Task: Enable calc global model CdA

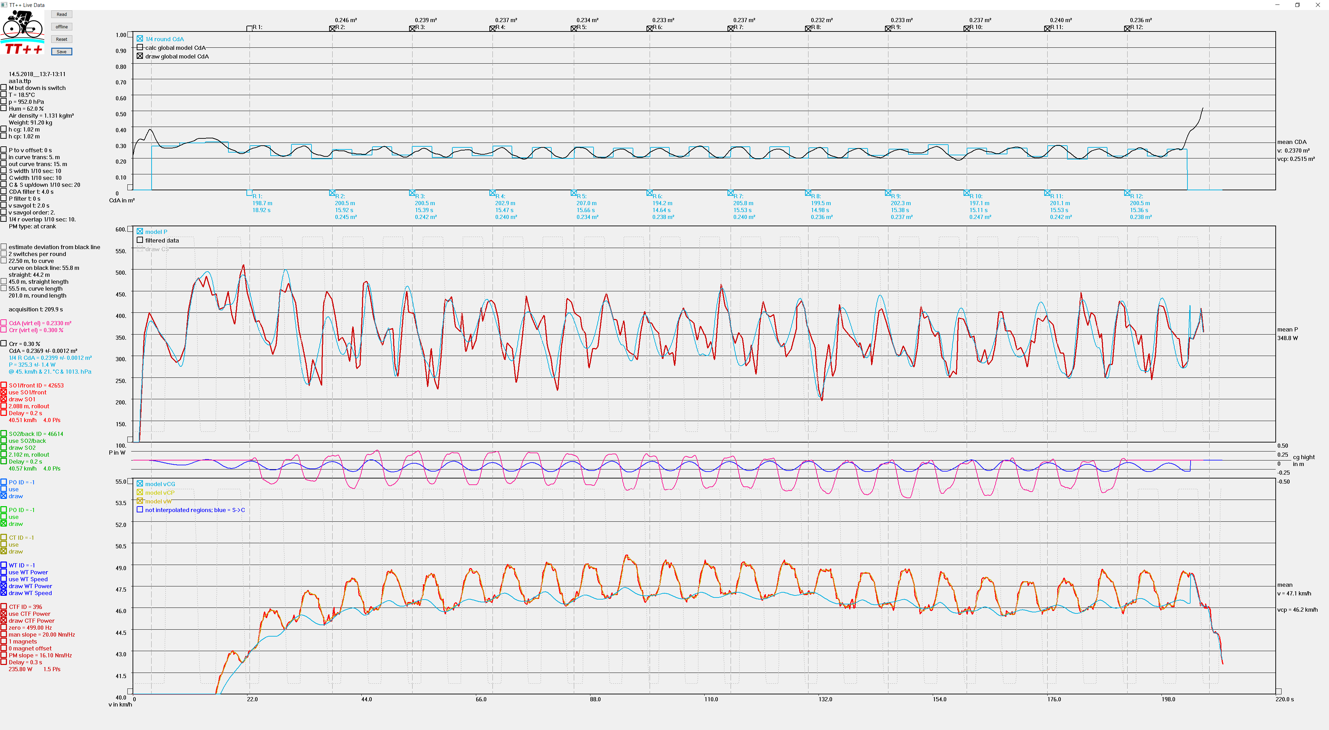Action: (x=140, y=47)
